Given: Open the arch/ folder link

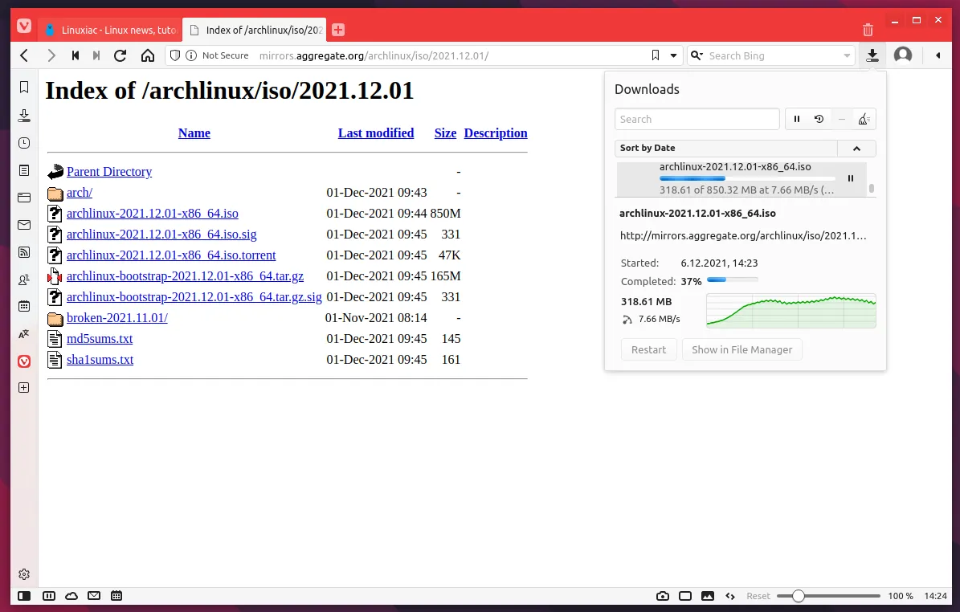Looking at the screenshot, I should [x=80, y=192].
